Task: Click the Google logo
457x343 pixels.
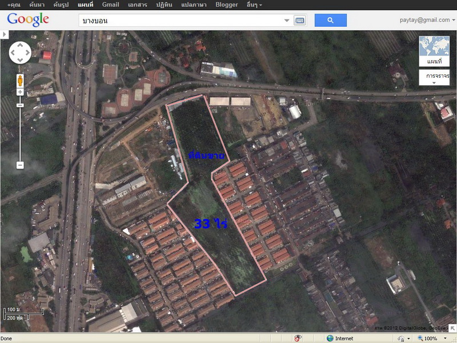Action: coord(28,20)
